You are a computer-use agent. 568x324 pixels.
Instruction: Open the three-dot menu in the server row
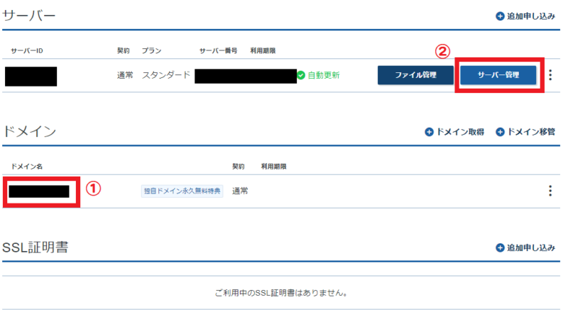click(x=550, y=75)
